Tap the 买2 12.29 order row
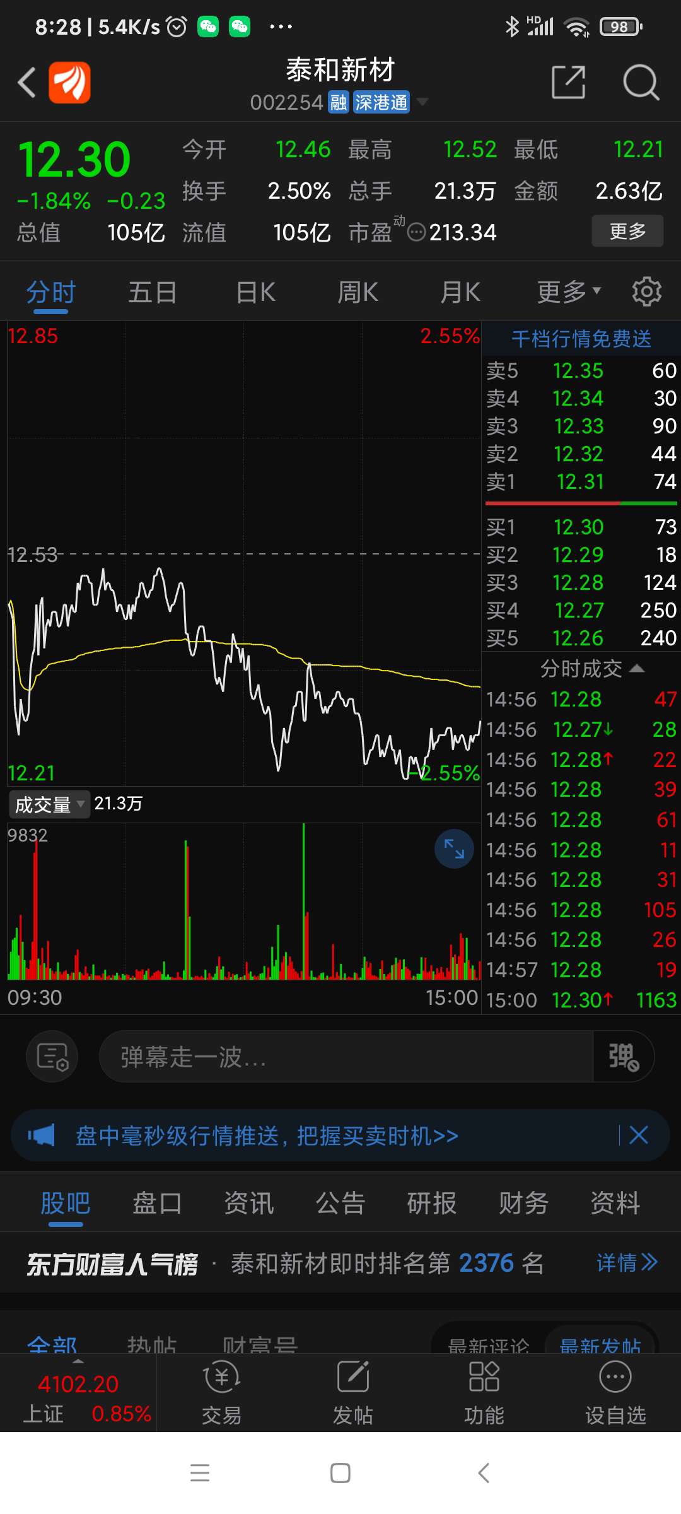 (x=581, y=555)
